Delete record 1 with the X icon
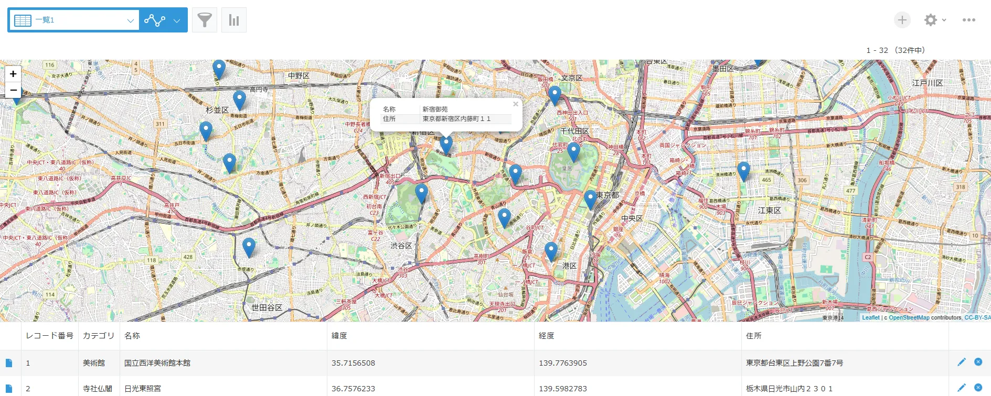The width and height of the screenshot is (991, 396). coord(978,362)
